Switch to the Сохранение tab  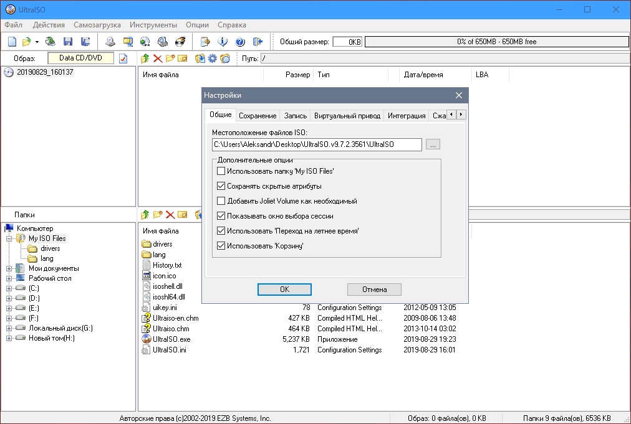(x=258, y=116)
